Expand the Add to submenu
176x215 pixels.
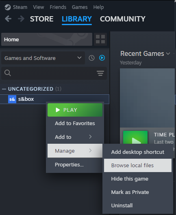tap(75, 137)
